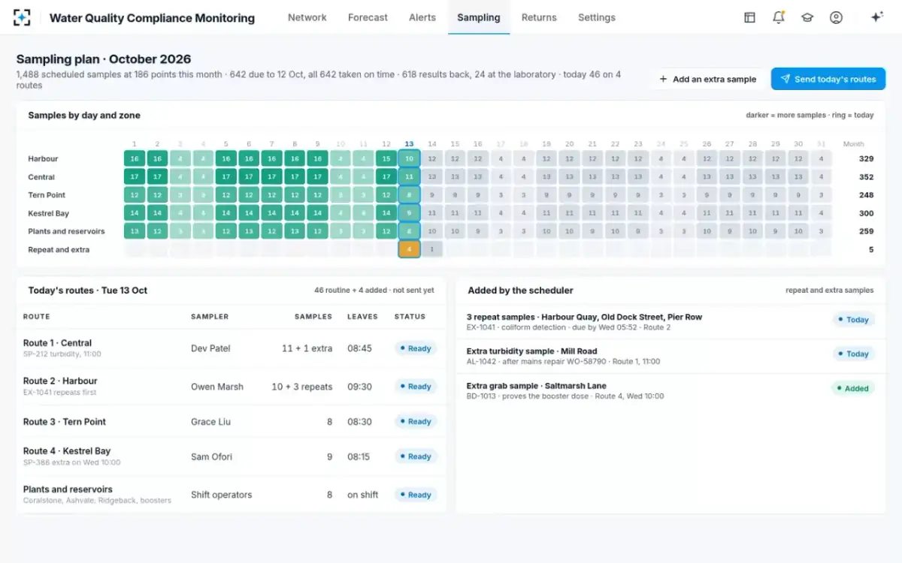Open the Route 1 · Central row
The height and width of the screenshot is (563, 902).
(x=231, y=348)
